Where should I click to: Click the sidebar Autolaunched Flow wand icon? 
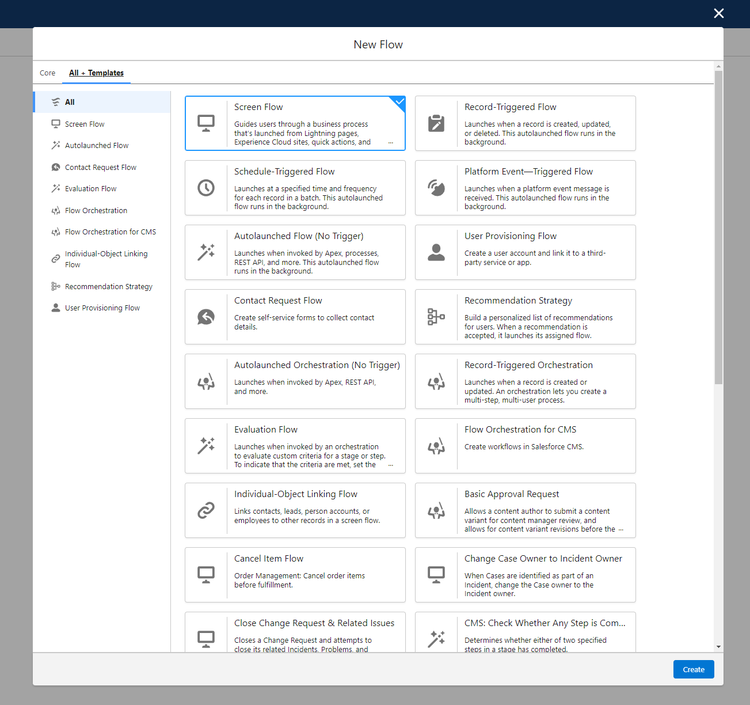point(56,145)
